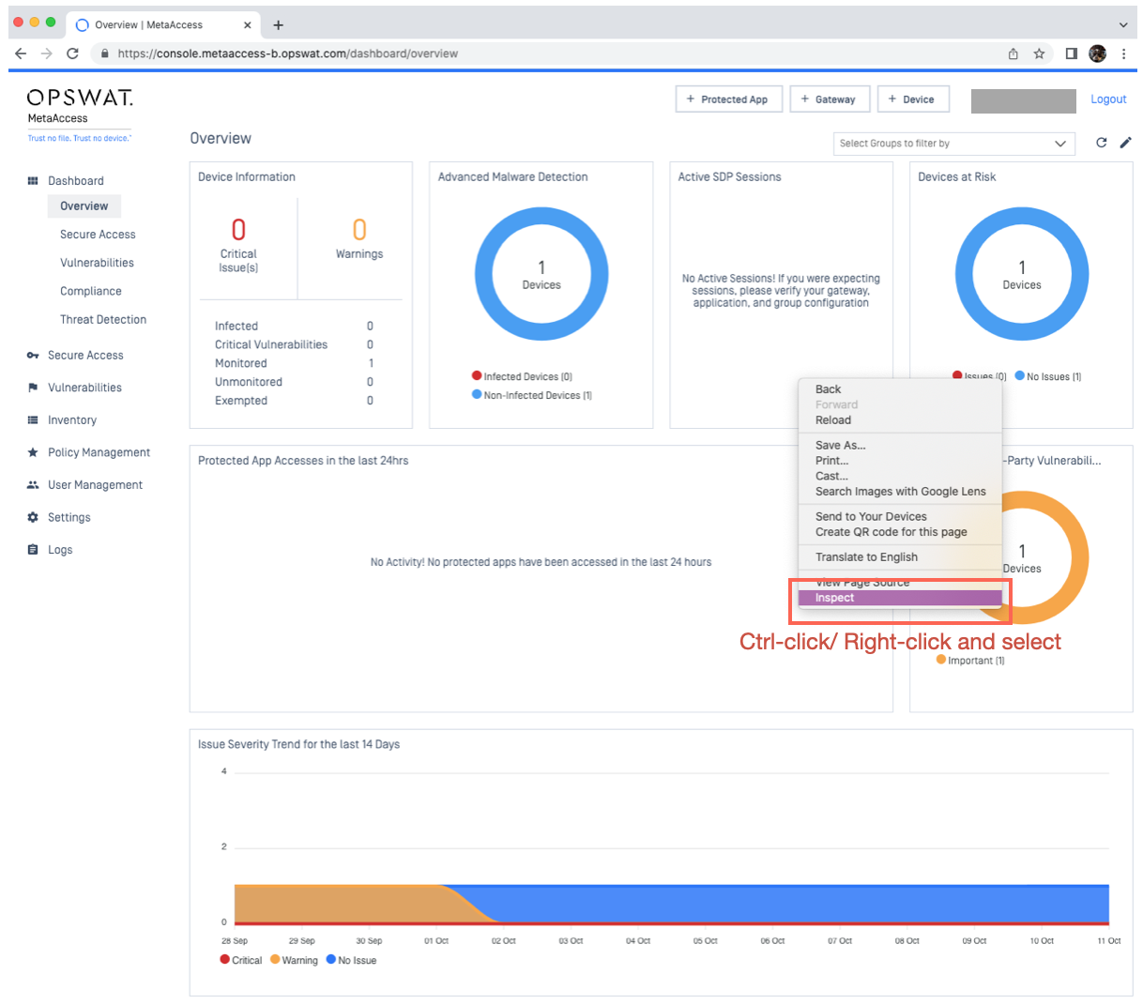Toggle Warning series in trend legend
Screen dimensions: 1143x1005
tap(294, 960)
